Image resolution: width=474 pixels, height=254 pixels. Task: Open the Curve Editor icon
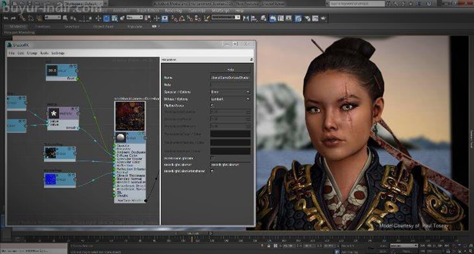pos(281,18)
